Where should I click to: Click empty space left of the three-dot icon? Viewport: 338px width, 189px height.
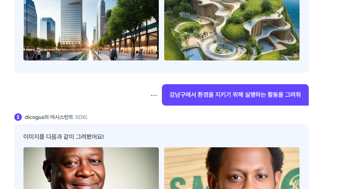pyautogui.click(x=86, y=95)
